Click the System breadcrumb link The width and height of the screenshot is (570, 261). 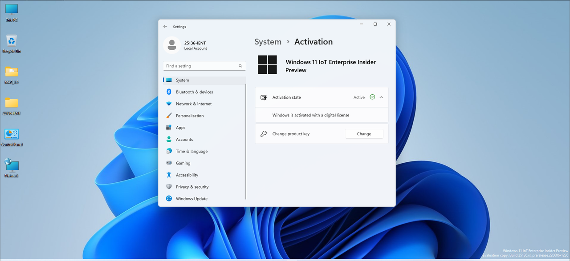click(x=268, y=42)
